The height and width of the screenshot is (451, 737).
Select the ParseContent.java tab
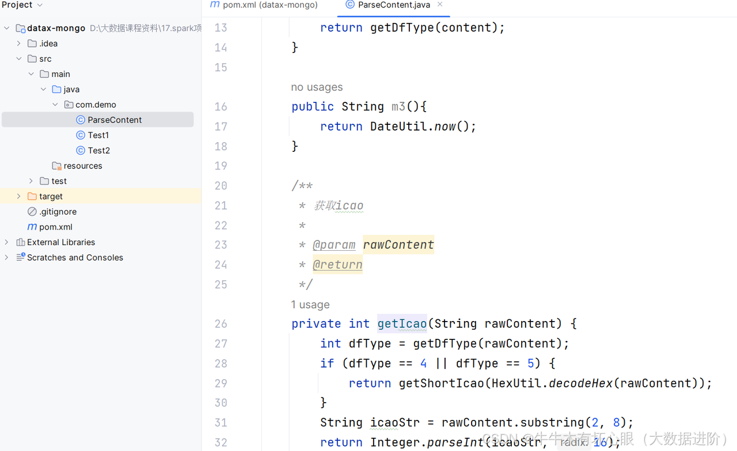393,5
